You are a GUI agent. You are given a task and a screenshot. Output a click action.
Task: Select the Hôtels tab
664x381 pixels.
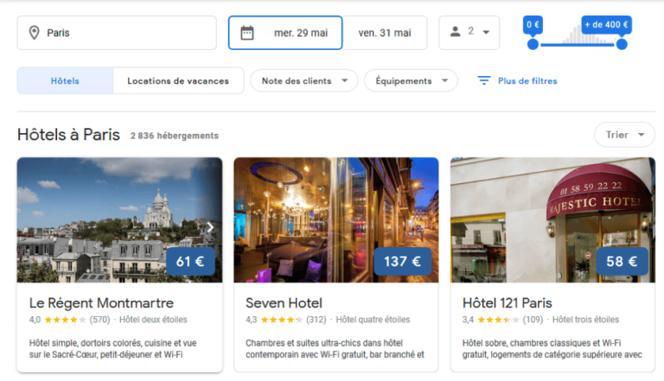click(65, 80)
